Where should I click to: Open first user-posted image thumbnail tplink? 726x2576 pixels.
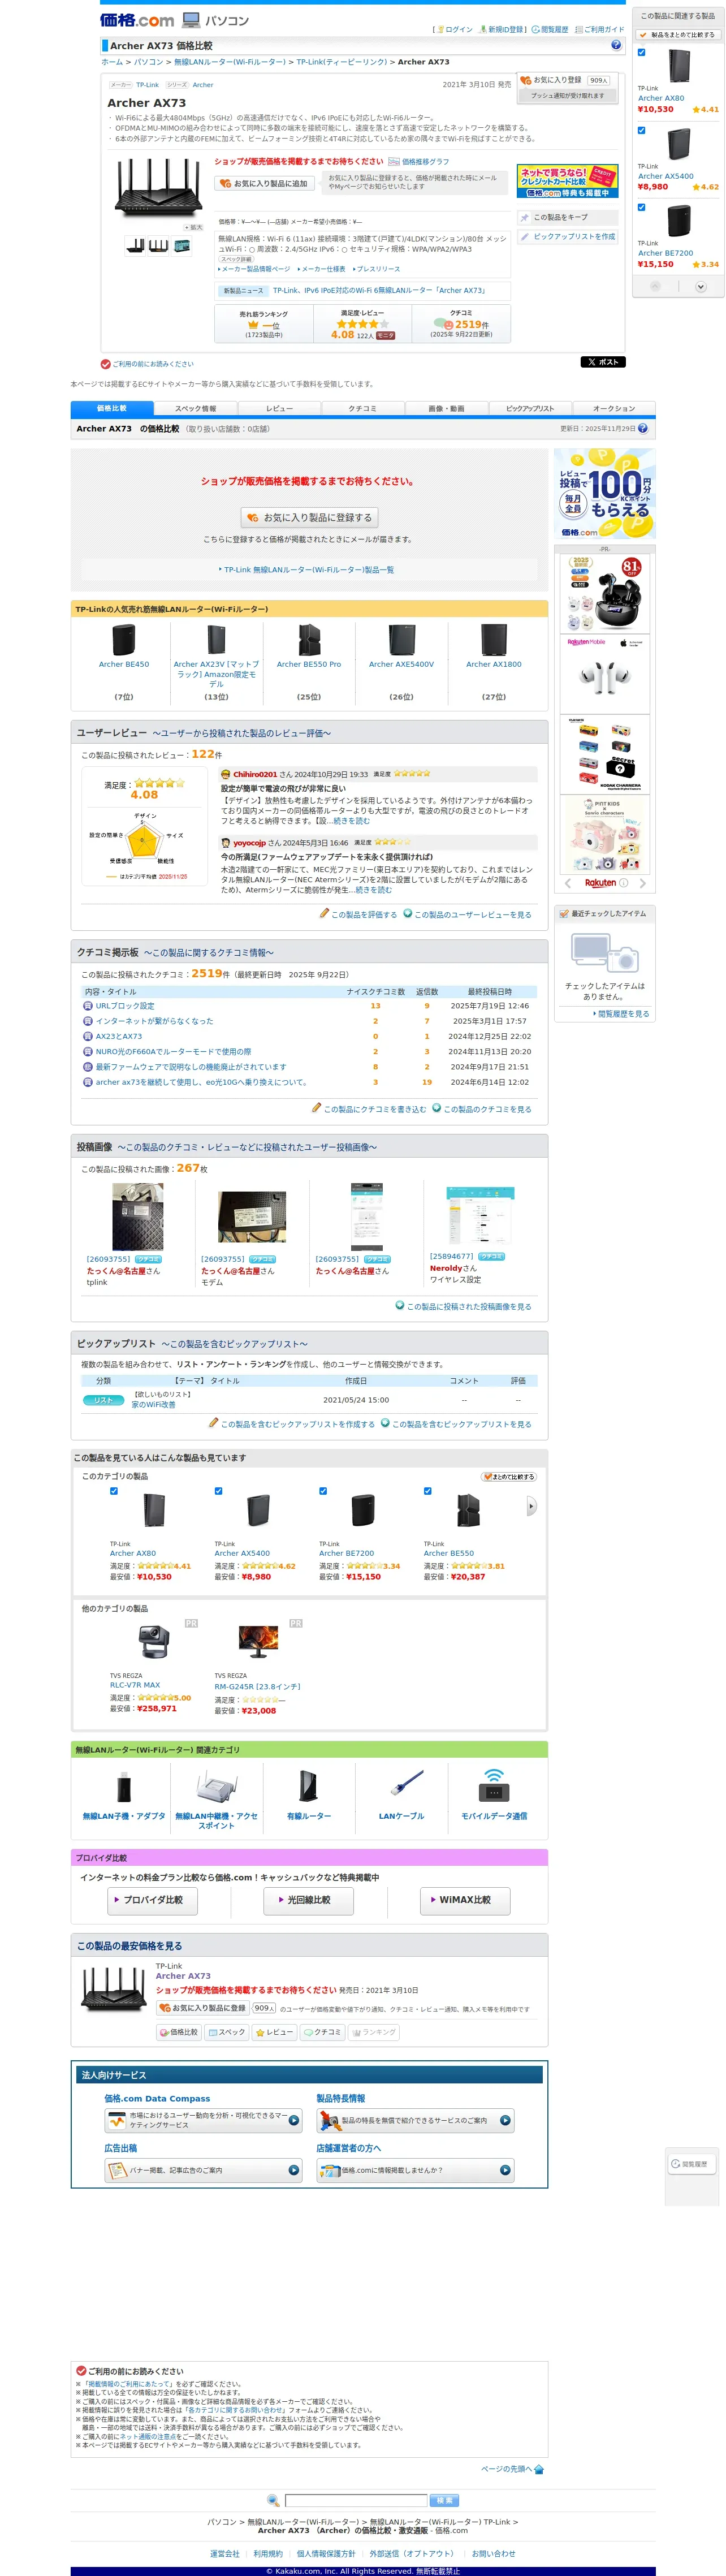click(x=138, y=1217)
